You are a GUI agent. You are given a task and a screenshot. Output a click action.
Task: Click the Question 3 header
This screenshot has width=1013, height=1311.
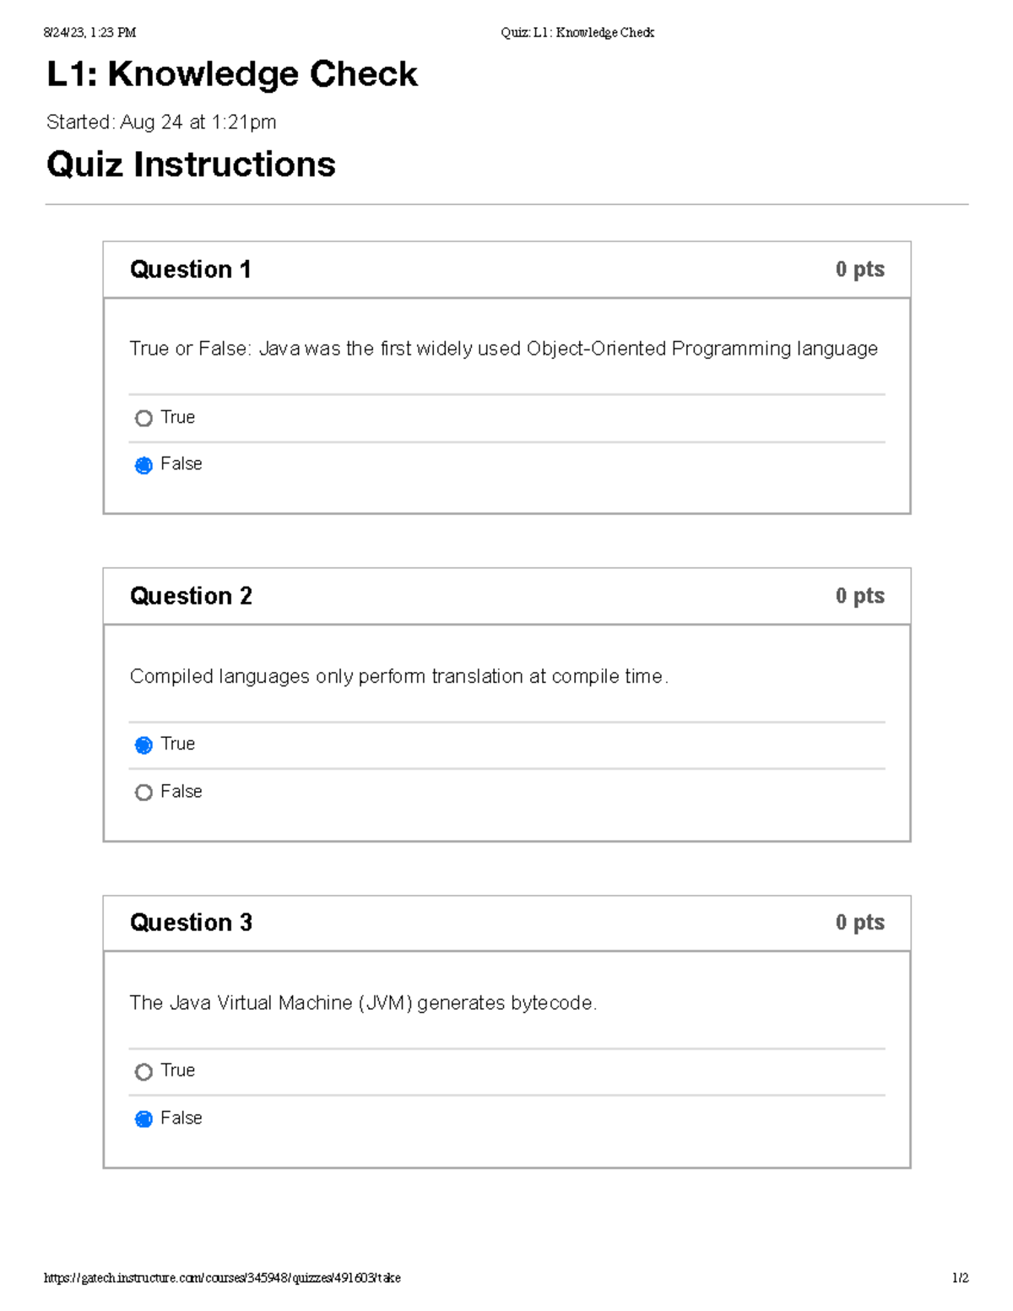(x=191, y=922)
